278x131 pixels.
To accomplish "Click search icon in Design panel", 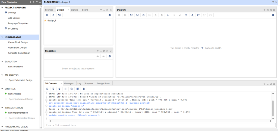I will 47,15.
